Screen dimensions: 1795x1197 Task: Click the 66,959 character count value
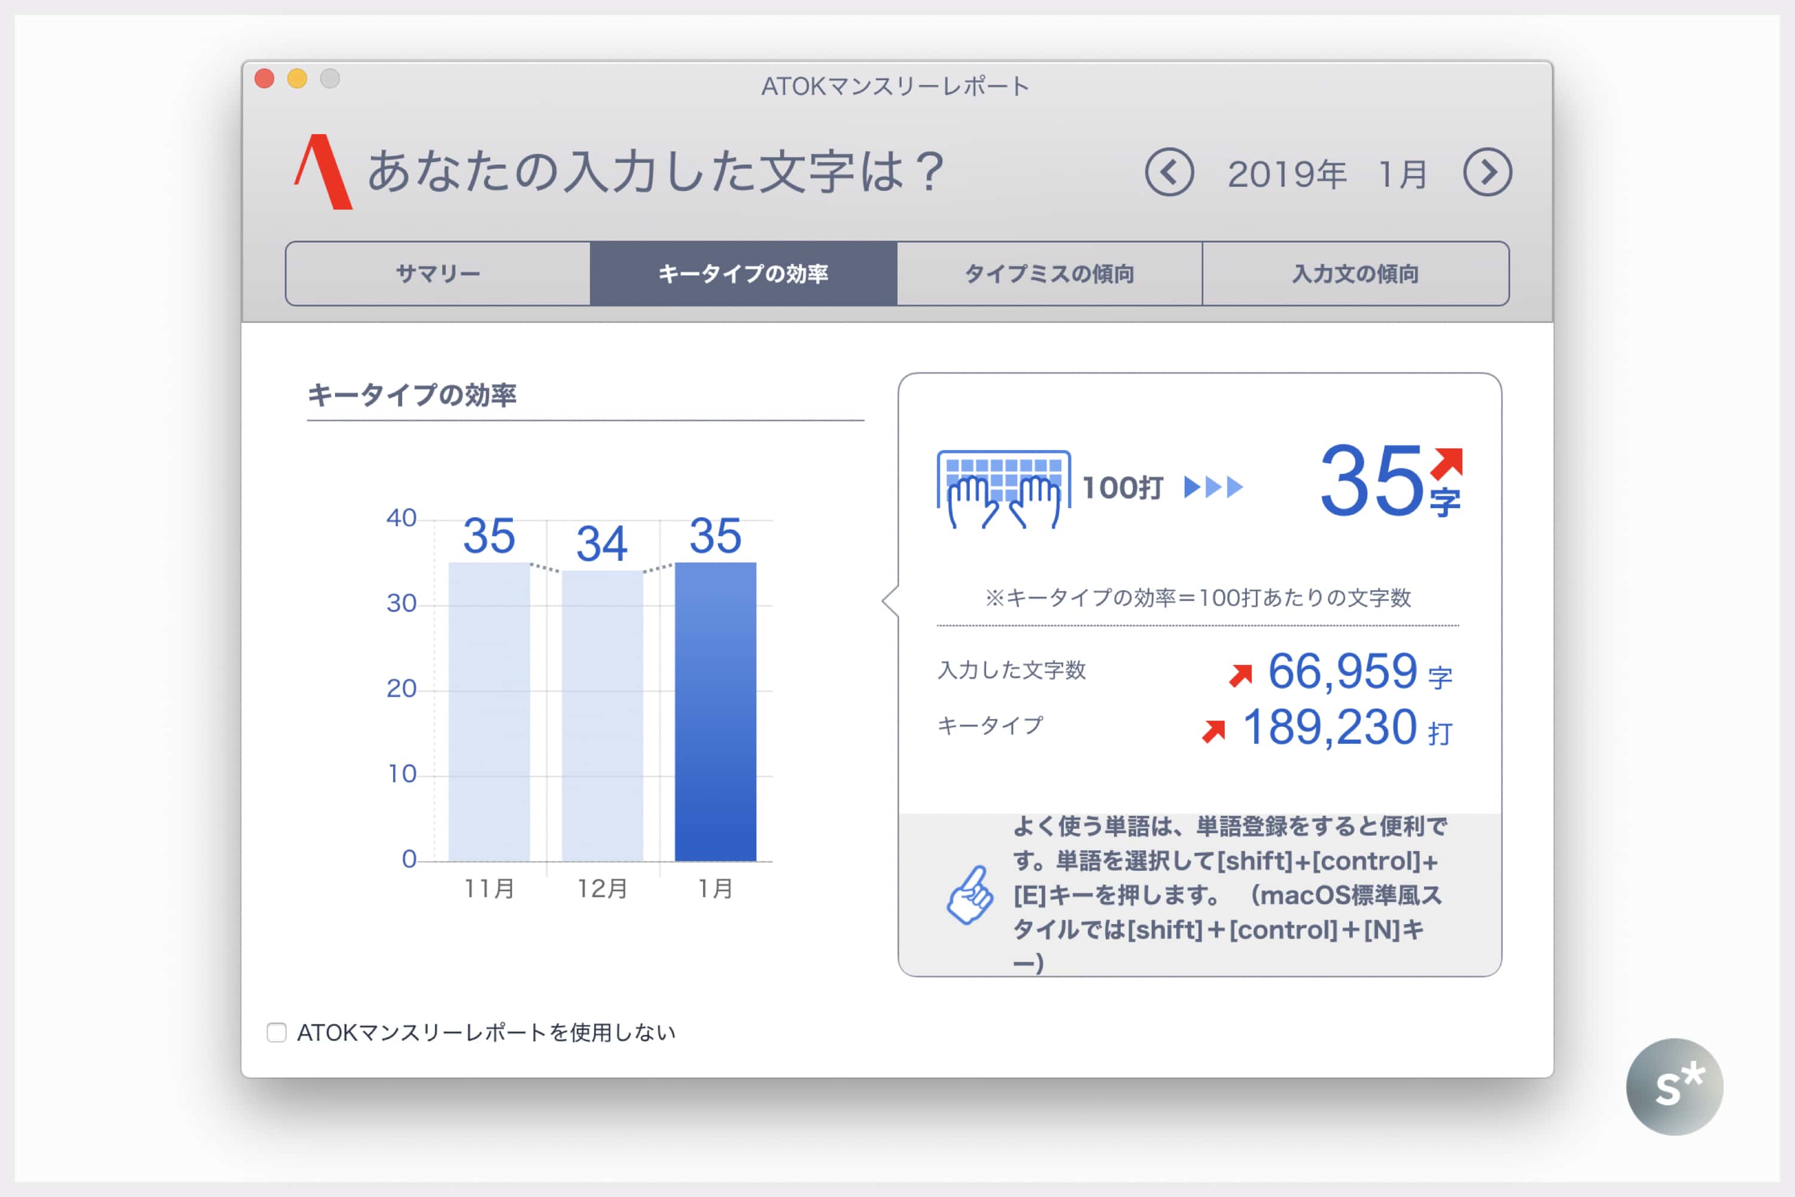(1343, 672)
